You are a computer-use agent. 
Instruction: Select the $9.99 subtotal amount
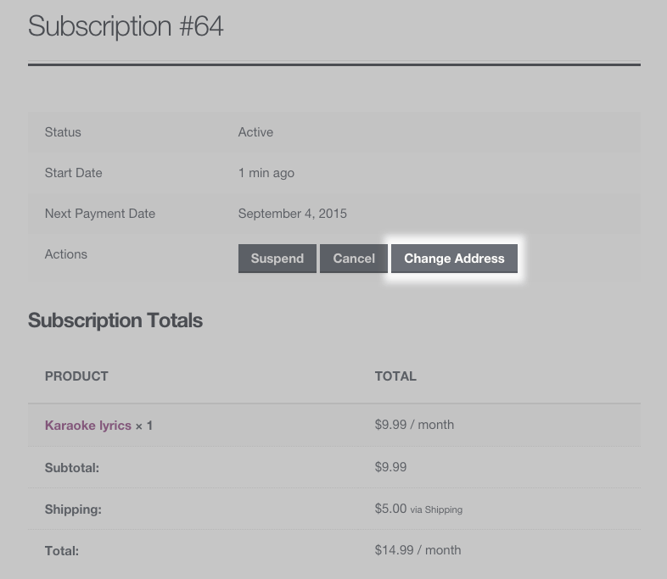tap(390, 467)
